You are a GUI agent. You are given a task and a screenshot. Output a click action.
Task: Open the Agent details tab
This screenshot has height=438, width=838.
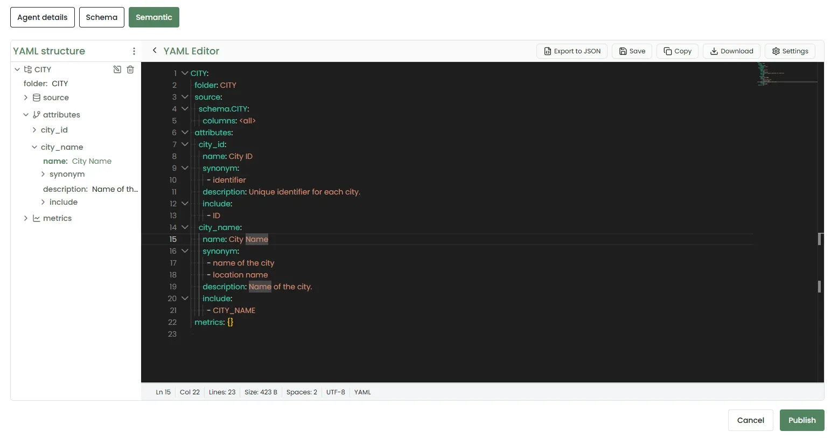pyautogui.click(x=43, y=17)
